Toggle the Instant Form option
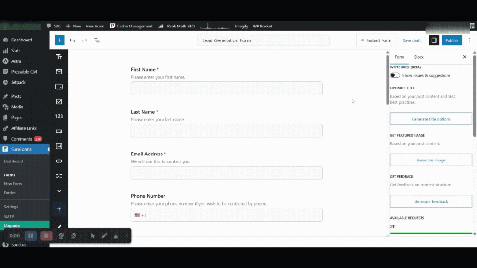The width and height of the screenshot is (477, 268). pyautogui.click(x=376, y=40)
